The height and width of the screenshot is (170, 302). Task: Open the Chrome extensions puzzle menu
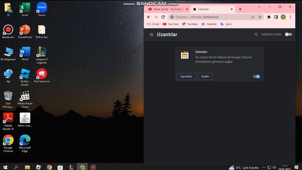(268, 17)
